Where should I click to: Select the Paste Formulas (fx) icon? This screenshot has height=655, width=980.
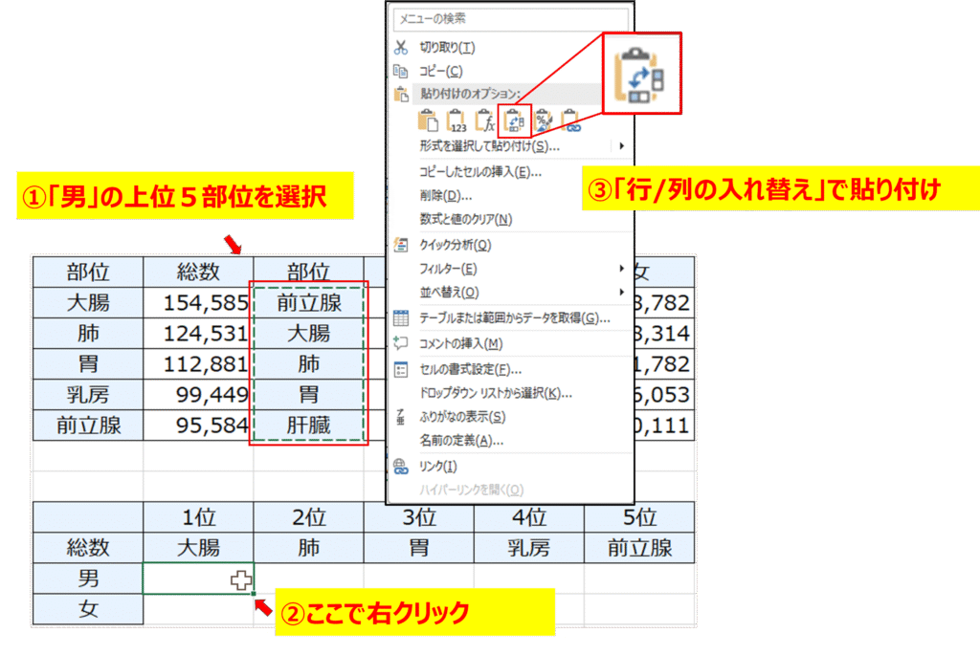pos(486,120)
